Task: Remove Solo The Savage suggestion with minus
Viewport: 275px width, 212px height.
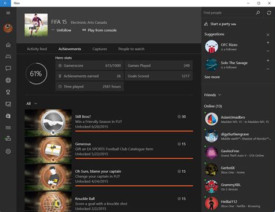Action: pyautogui.click(x=268, y=69)
